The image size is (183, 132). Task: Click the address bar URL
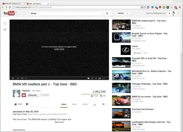34,7
